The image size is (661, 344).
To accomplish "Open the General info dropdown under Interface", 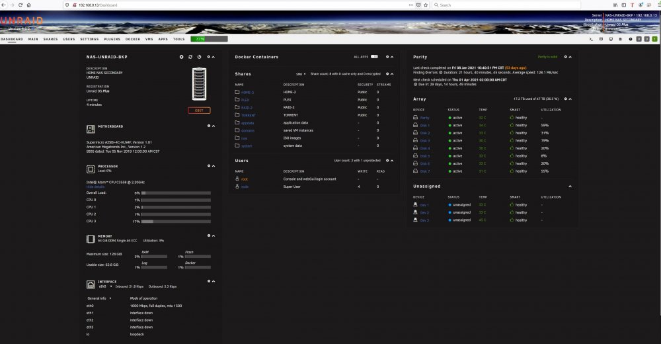I will 100,298.
